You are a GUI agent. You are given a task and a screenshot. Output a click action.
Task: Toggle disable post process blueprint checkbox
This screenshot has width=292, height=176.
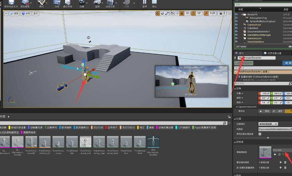(260, 134)
